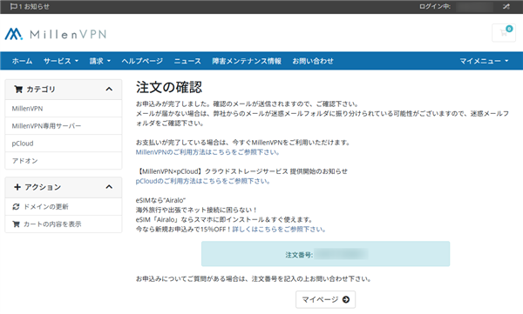Click the flag notification icon

(13, 6)
